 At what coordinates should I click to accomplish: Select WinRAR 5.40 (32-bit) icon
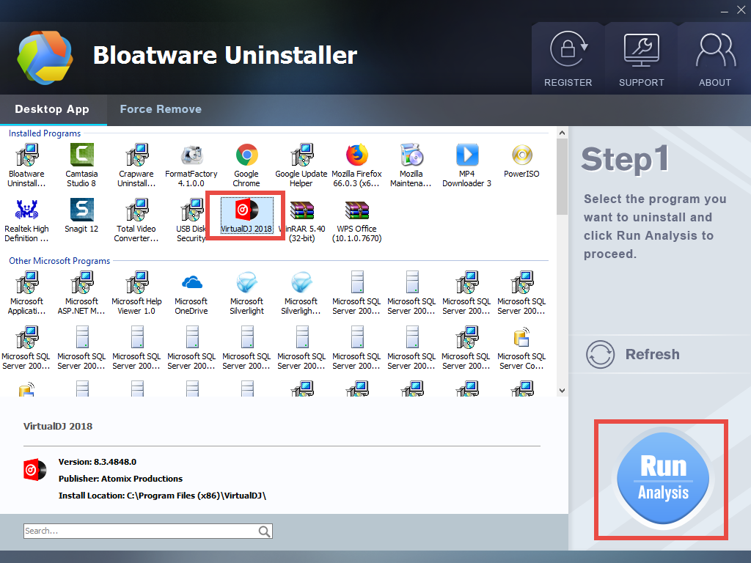click(x=301, y=210)
